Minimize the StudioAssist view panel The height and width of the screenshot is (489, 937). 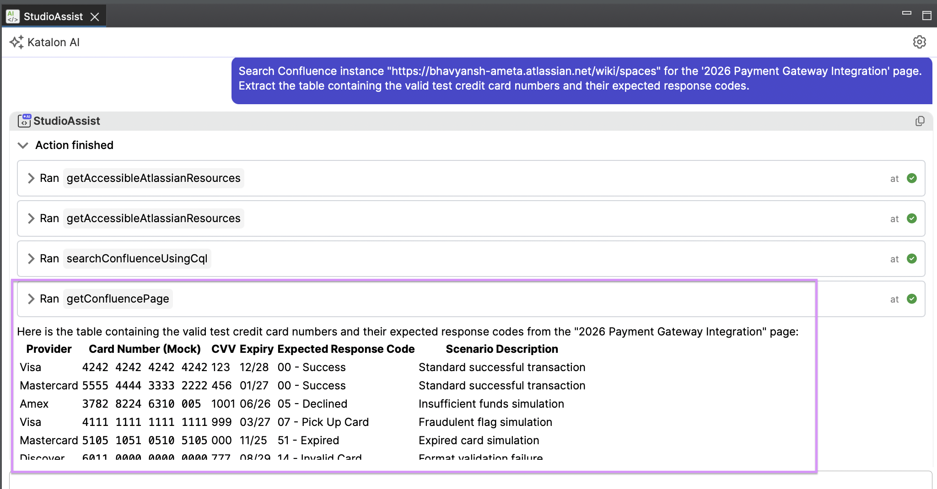[906, 14]
